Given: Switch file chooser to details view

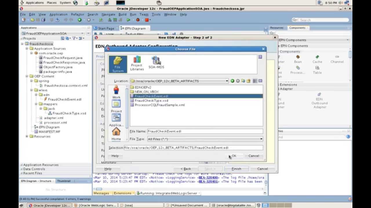Looking at the screenshot, I should [260, 81].
